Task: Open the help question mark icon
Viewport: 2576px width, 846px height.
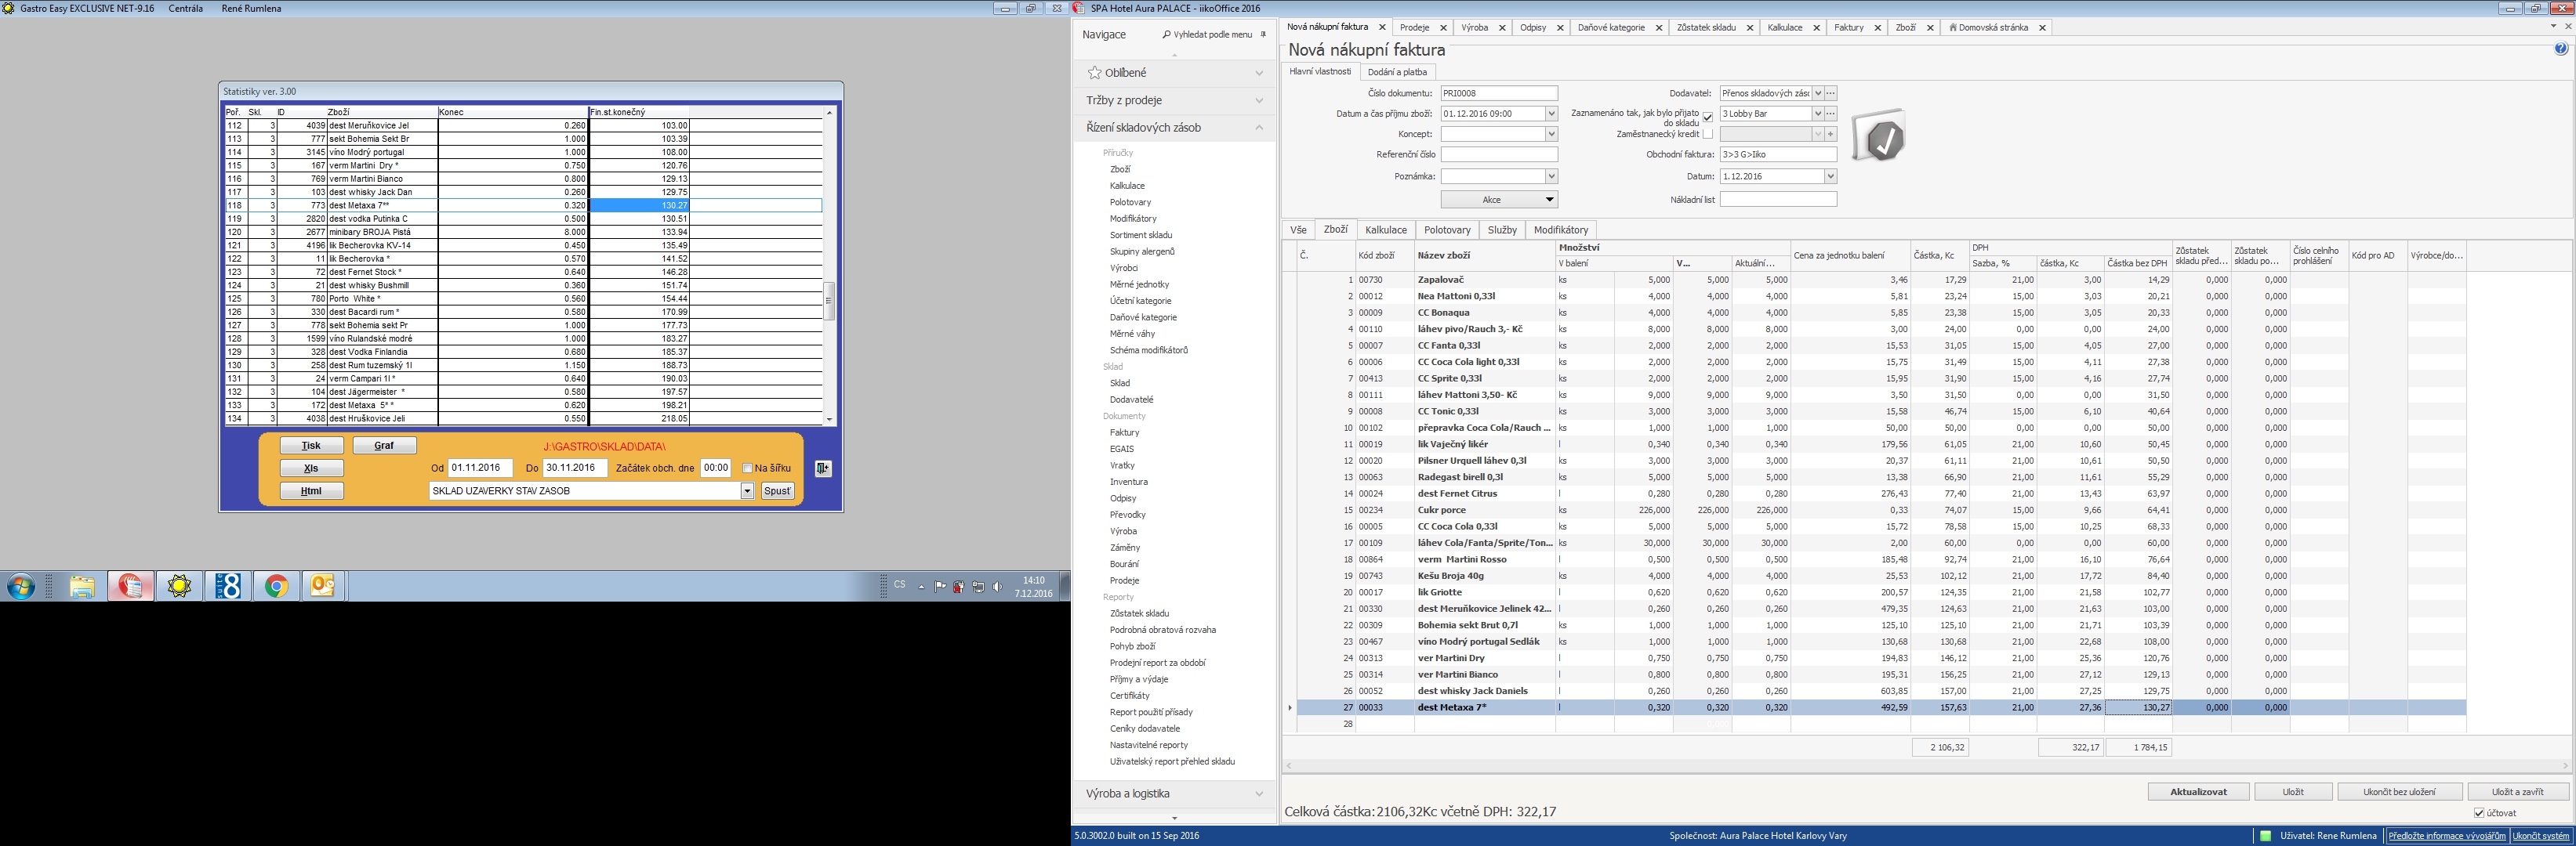Action: point(2561,49)
